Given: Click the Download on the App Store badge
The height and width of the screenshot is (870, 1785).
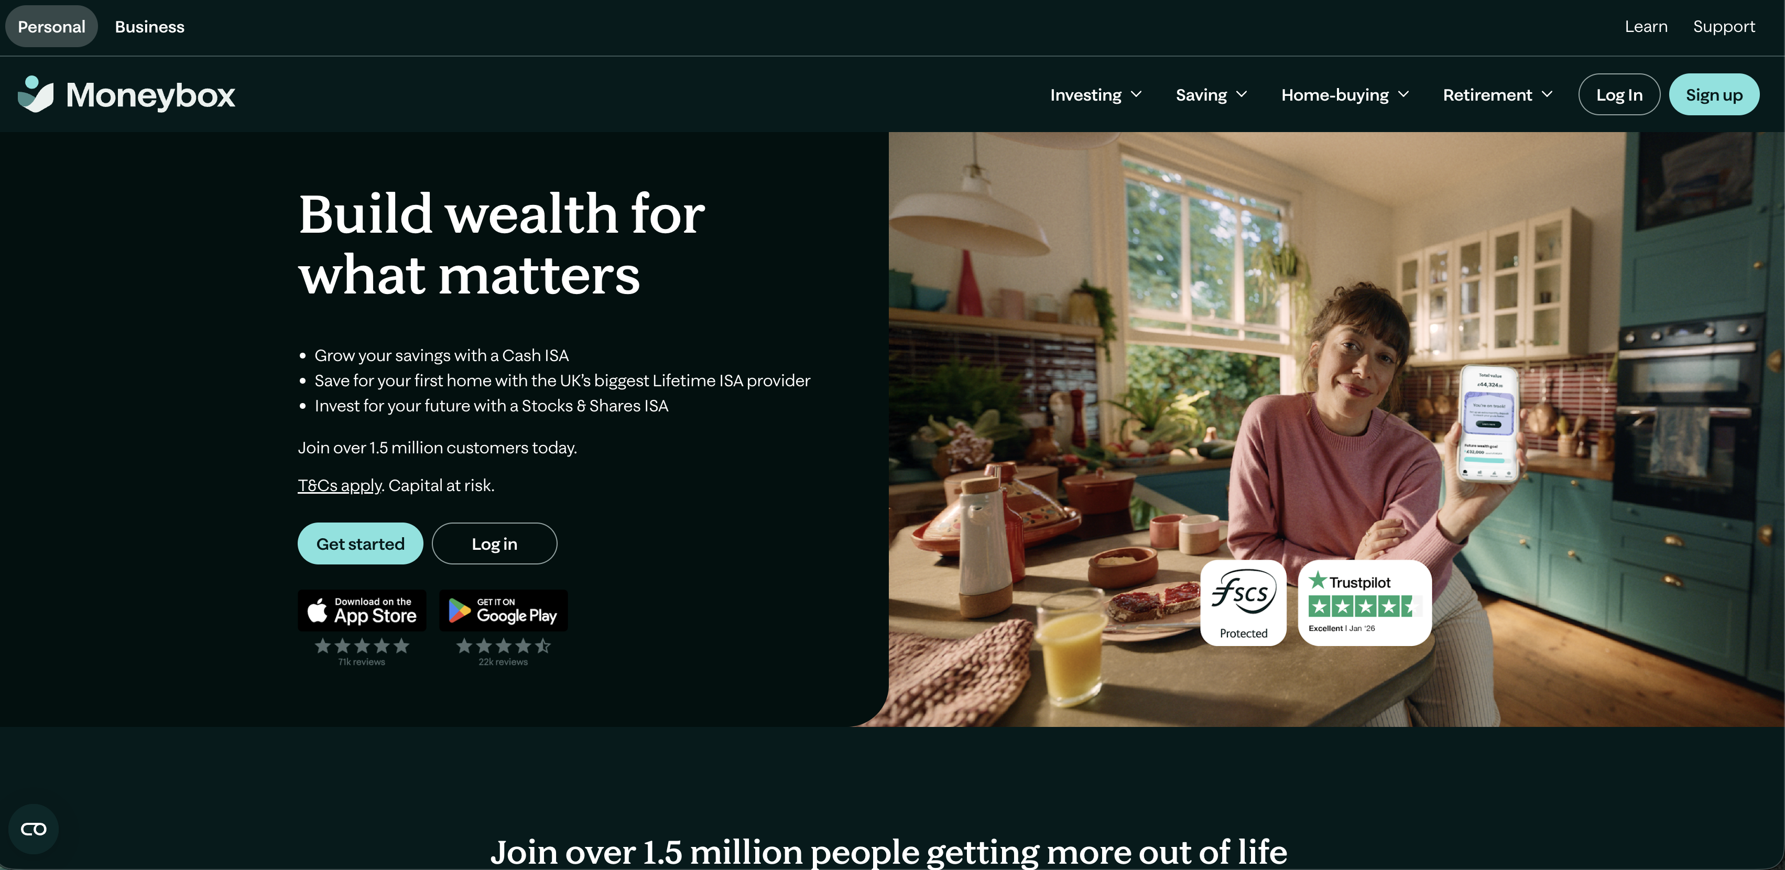Looking at the screenshot, I should [362, 610].
